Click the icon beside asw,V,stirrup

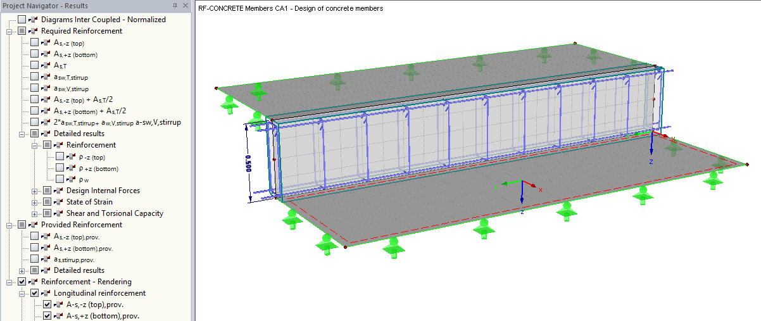click(x=46, y=88)
